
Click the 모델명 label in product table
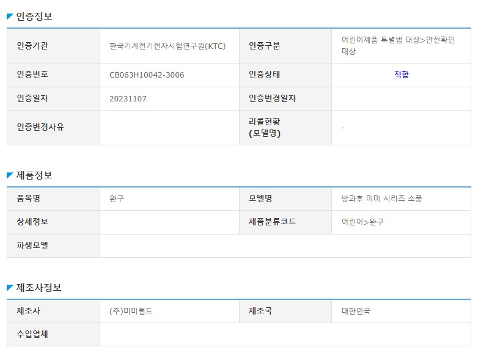pos(285,199)
